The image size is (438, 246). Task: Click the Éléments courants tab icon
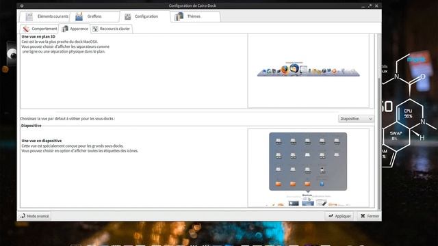(x=29, y=16)
